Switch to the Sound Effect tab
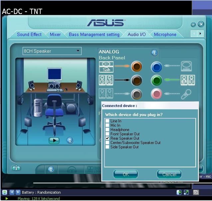The height and width of the screenshot is (201, 212). (x=29, y=34)
